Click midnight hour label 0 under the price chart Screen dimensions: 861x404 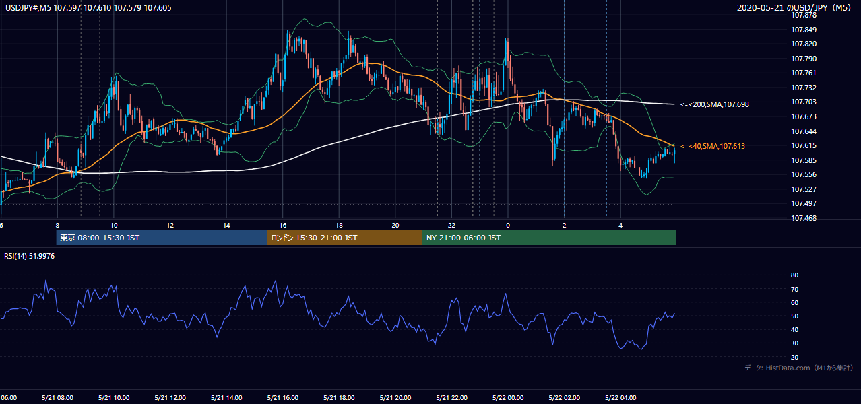coord(508,226)
